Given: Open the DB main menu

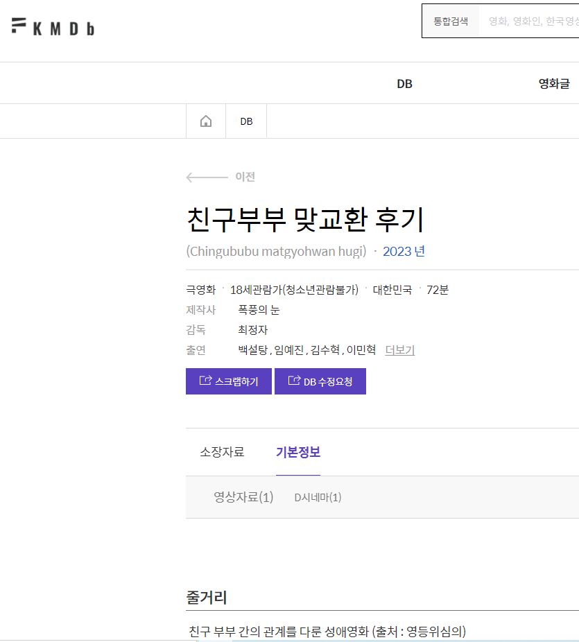Looking at the screenshot, I should pos(404,84).
